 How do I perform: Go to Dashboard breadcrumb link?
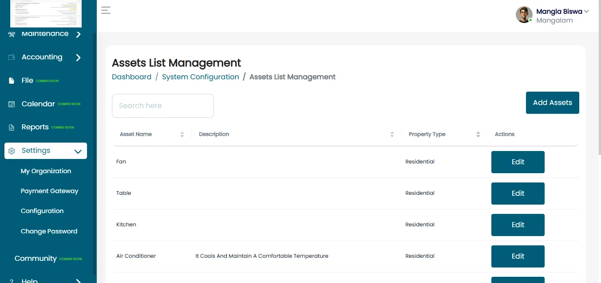131,77
